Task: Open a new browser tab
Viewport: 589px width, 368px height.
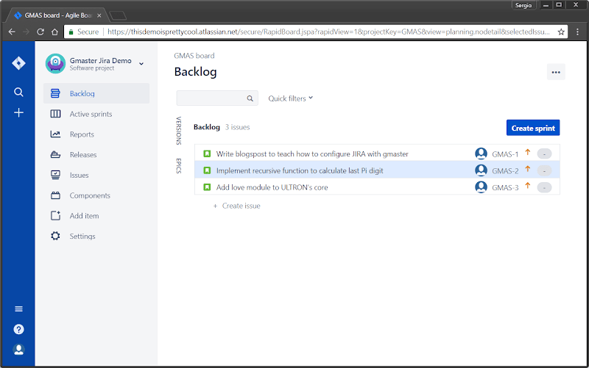Action: tap(118, 15)
